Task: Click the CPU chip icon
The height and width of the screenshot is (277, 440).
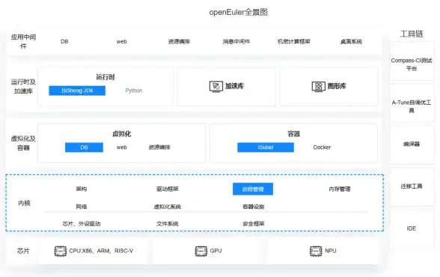Action: pos(61,251)
